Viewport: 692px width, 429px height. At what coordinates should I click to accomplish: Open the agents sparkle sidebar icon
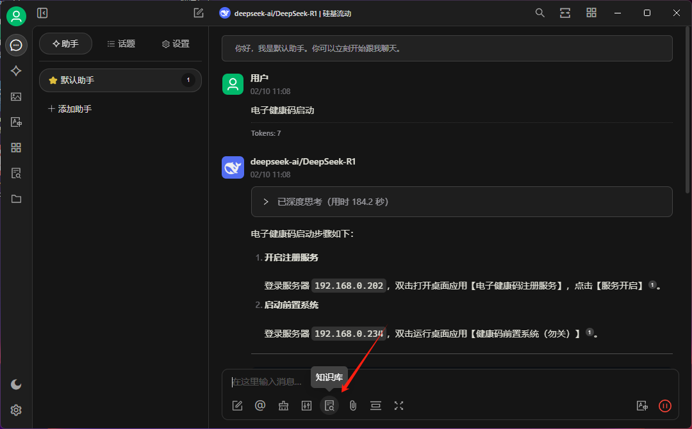coord(16,71)
